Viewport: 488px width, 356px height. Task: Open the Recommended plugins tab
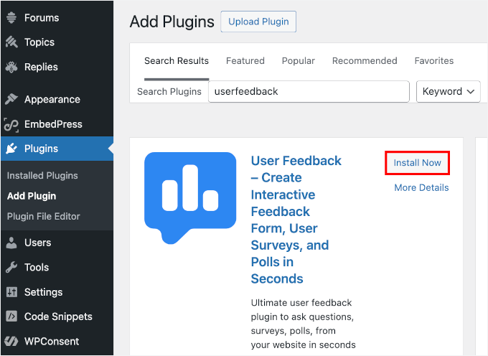pos(365,61)
